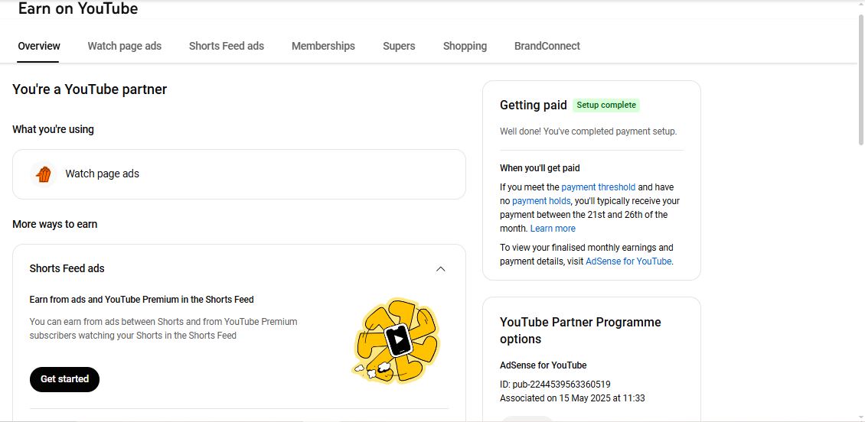
Task: Collapse the Shorts Feed ads section chevron
Action: pos(440,269)
